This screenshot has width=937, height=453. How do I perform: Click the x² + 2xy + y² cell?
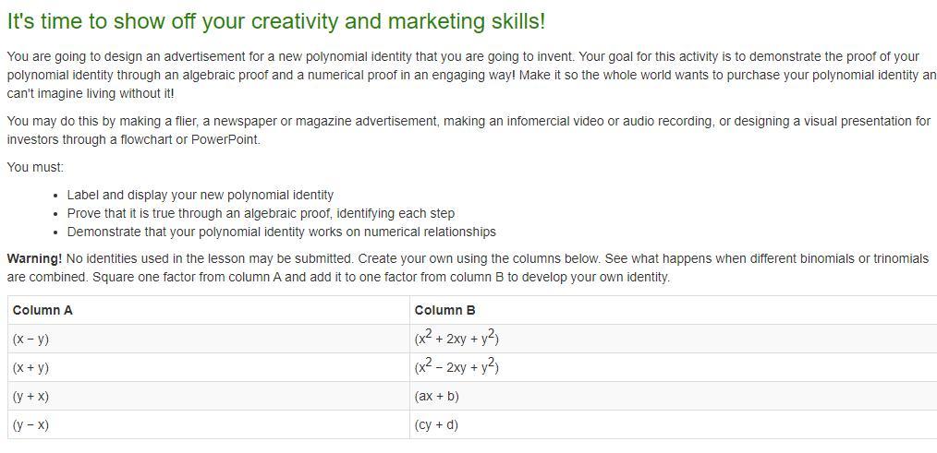[x=674, y=339]
